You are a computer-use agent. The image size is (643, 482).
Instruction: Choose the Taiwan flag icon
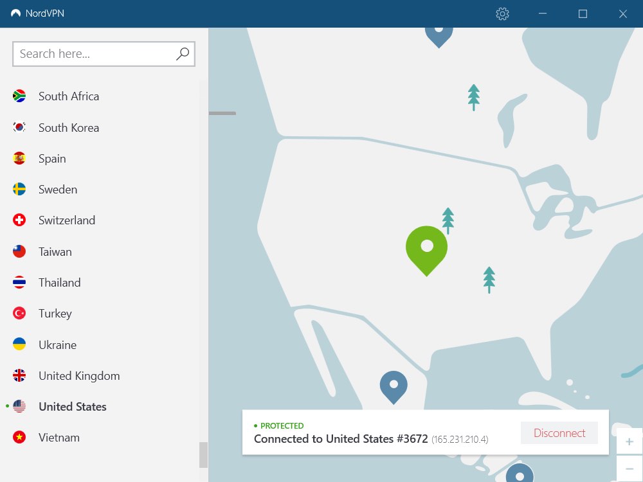pos(19,251)
